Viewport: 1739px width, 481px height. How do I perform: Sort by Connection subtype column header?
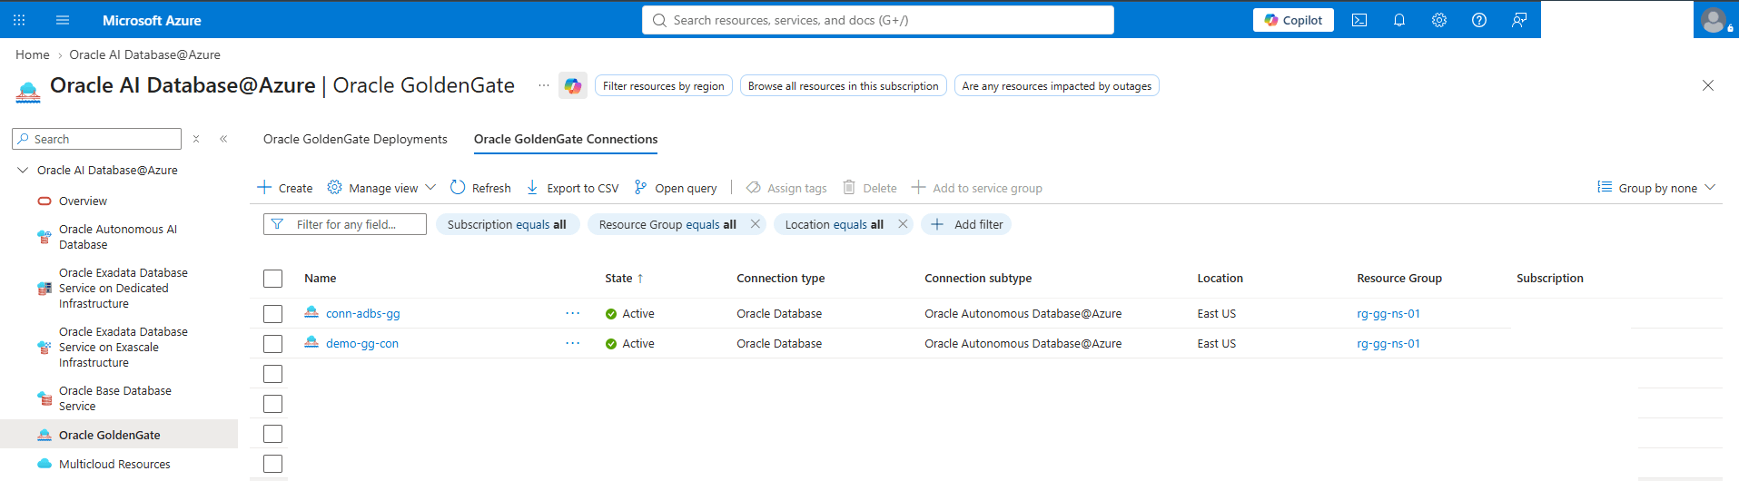point(978,279)
